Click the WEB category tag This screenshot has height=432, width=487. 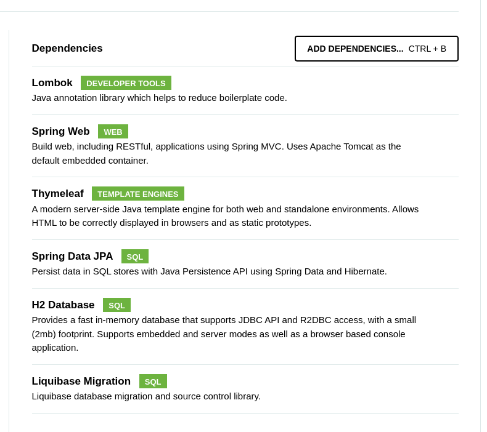coord(113,132)
